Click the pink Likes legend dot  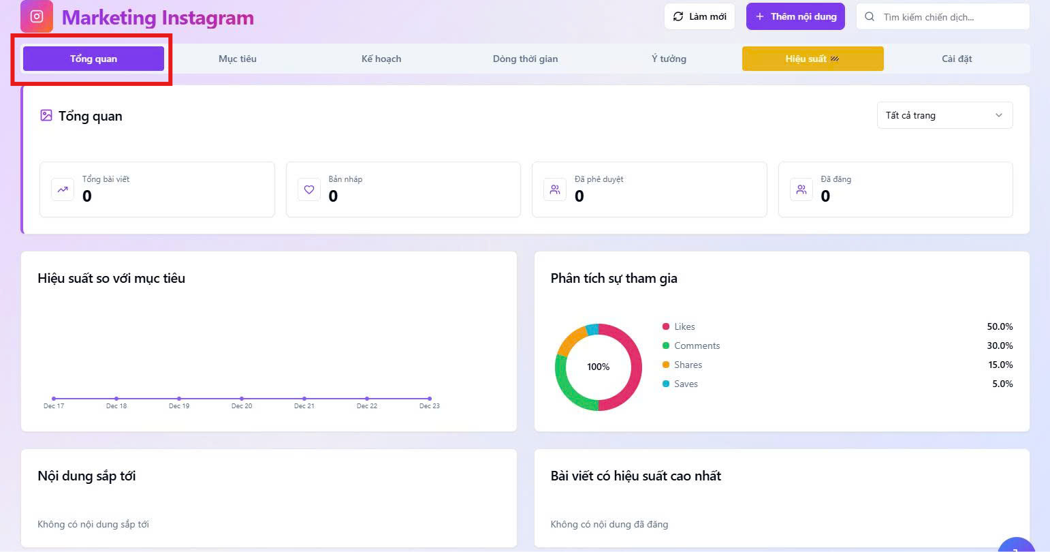(x=666, y=326)
